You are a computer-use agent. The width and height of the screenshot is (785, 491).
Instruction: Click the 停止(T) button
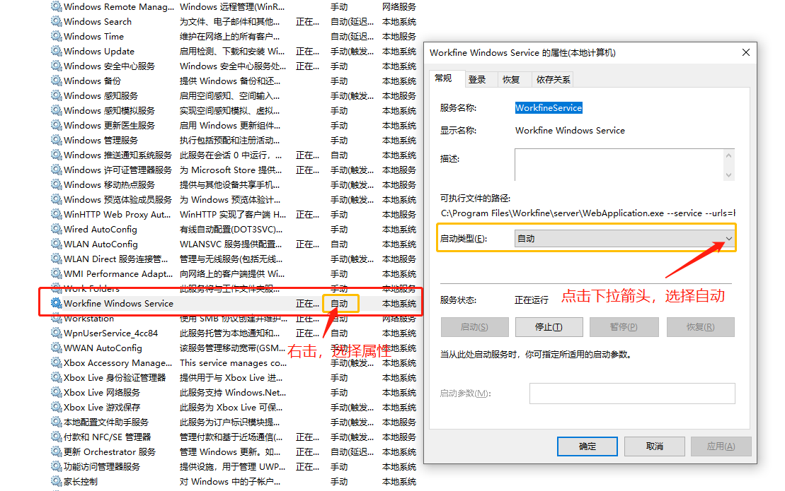coord(549,327)
